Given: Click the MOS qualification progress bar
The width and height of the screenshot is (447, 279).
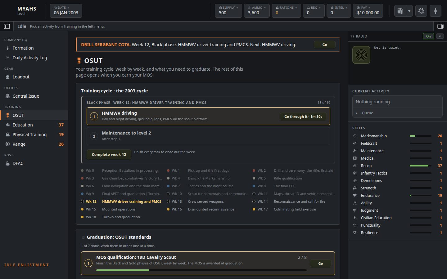Looking at the screenshot, I should tap(201, 270).
